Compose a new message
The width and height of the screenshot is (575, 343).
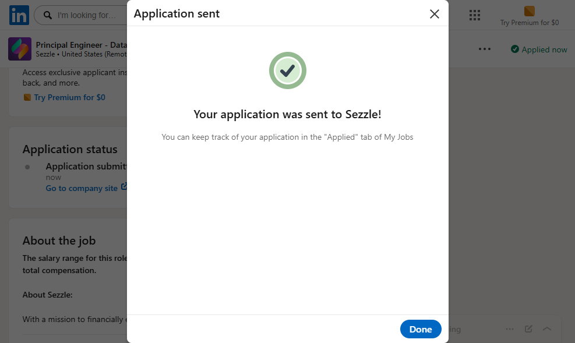pos(528,329)
